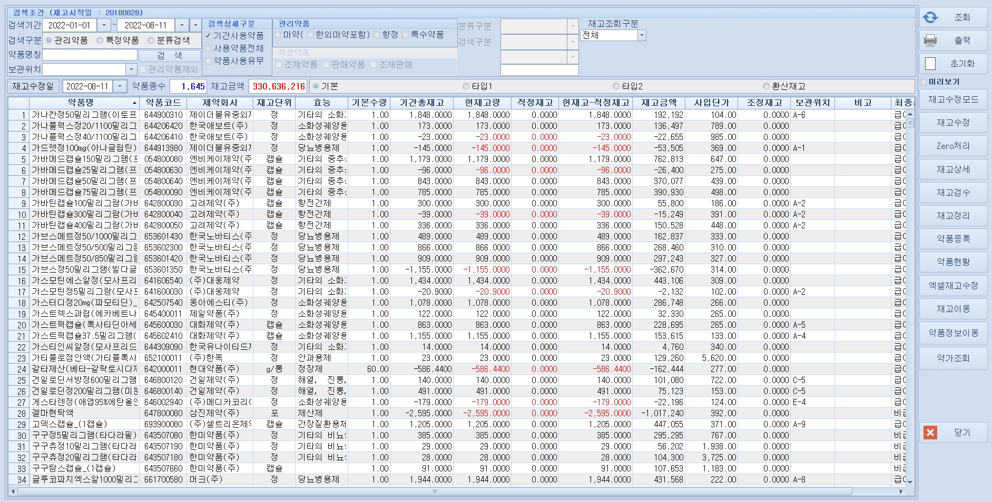The height and width of the screenshot is (502, 992).
Task: Toggle the 미리보기 checkbox
Action: (924, 82)
